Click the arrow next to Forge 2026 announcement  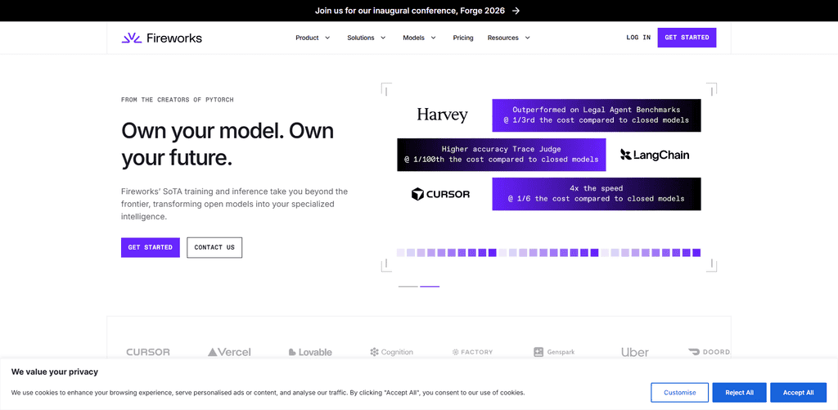point(516,11)
